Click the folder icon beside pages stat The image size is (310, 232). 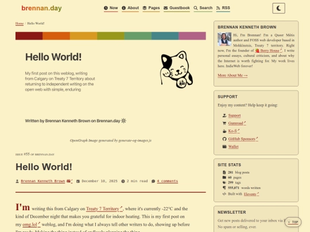click(x=224, y=178)
